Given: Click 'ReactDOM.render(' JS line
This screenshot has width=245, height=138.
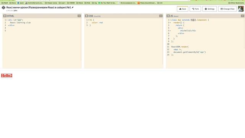Looking at the screenshot, I should coord(180,47).
